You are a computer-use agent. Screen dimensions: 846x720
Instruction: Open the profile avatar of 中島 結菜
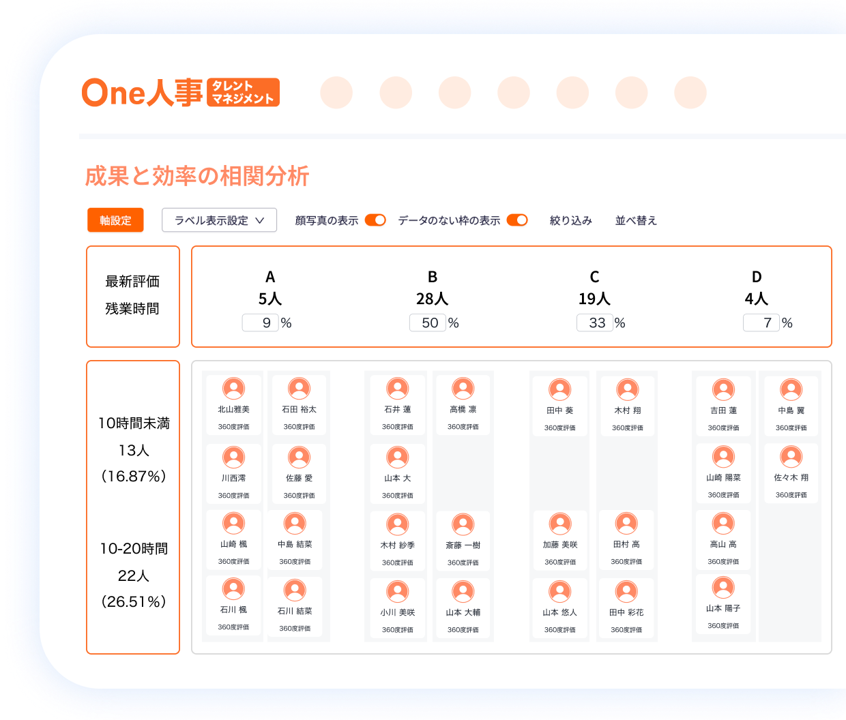pos(295,524)
